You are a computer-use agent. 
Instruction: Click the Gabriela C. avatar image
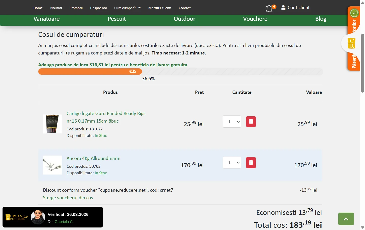pos(38,217)
